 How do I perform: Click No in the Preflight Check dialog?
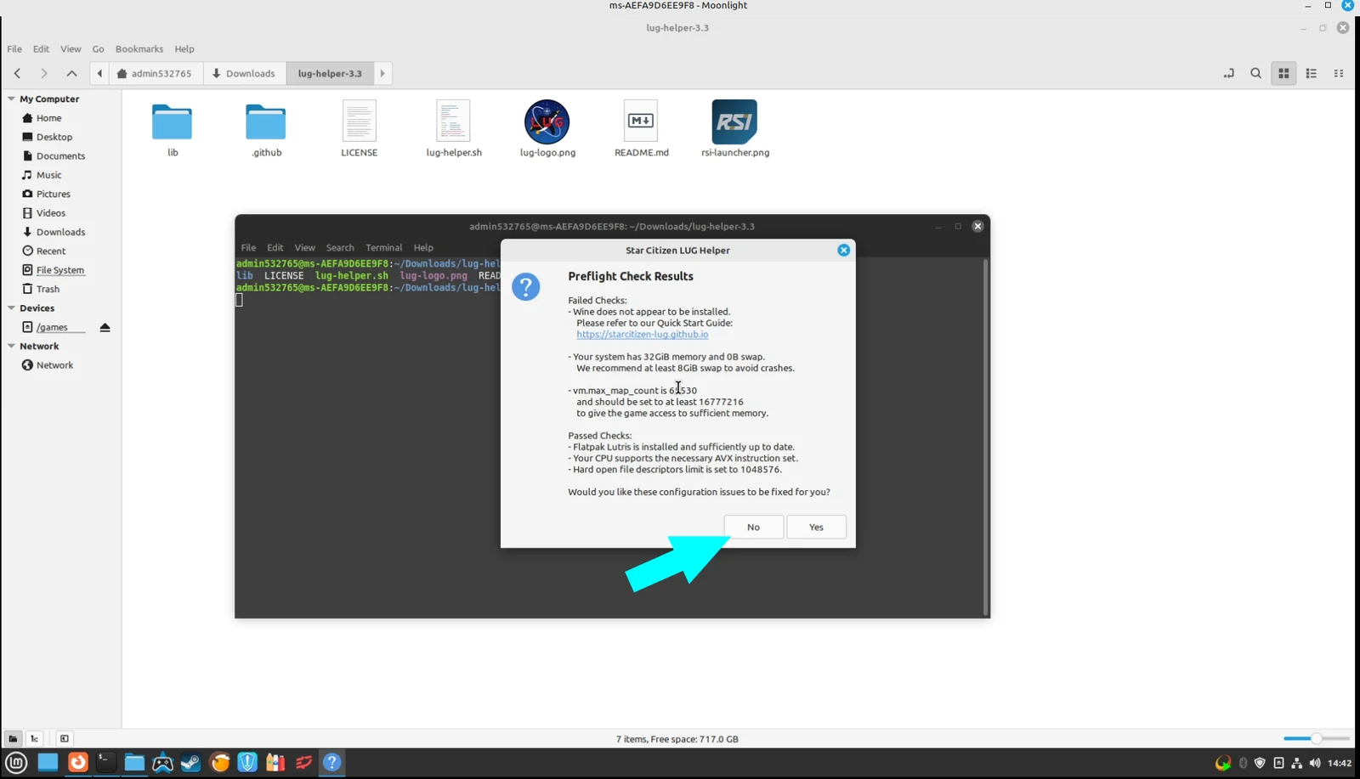tap(753, 527)
